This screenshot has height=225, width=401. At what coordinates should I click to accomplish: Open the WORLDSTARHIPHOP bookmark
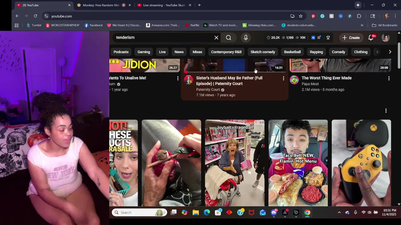point(62,25)
